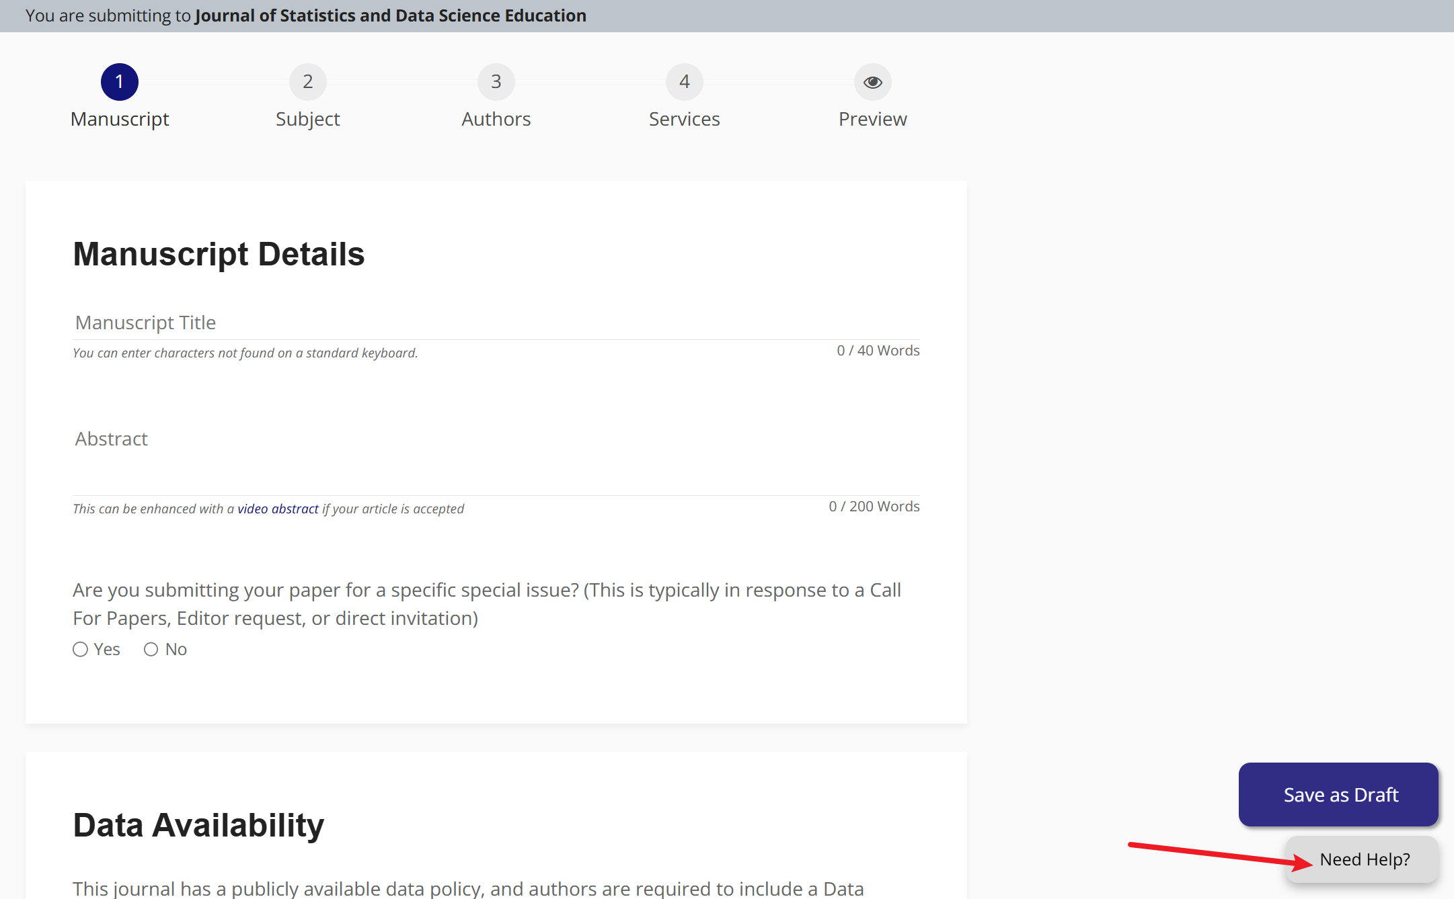Image resolution: width=1454 pixels, height=899 pixels.
Task: Select the No radio button
Action: click(151, 649)
